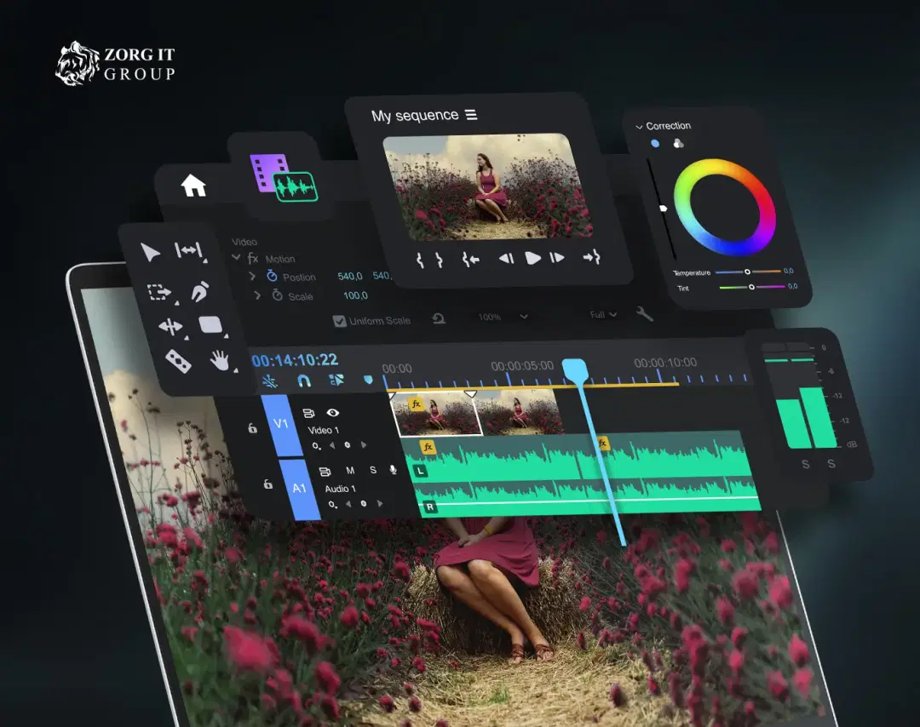
Task: Open the My sequence panel menu
Action: tap(471, 114)
